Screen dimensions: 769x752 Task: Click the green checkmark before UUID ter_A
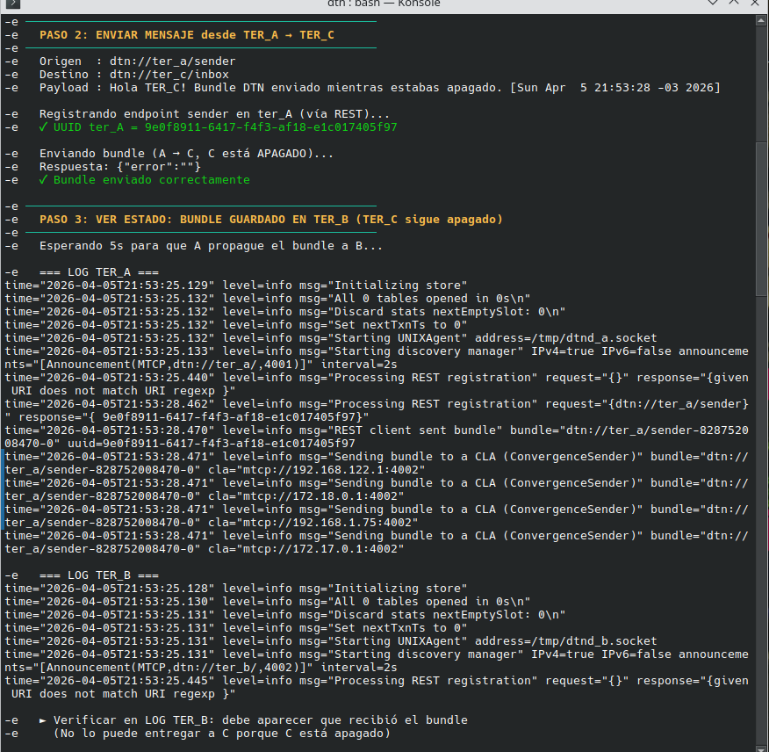(43, 127)
